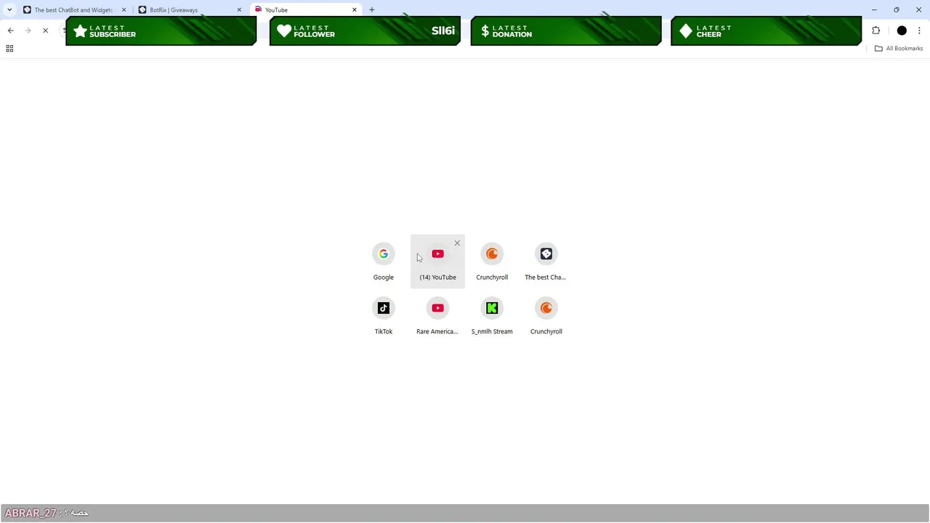Open the Extensions puzzle icon
The height and width of the screenshot is (523, 930).
[876, 31]
